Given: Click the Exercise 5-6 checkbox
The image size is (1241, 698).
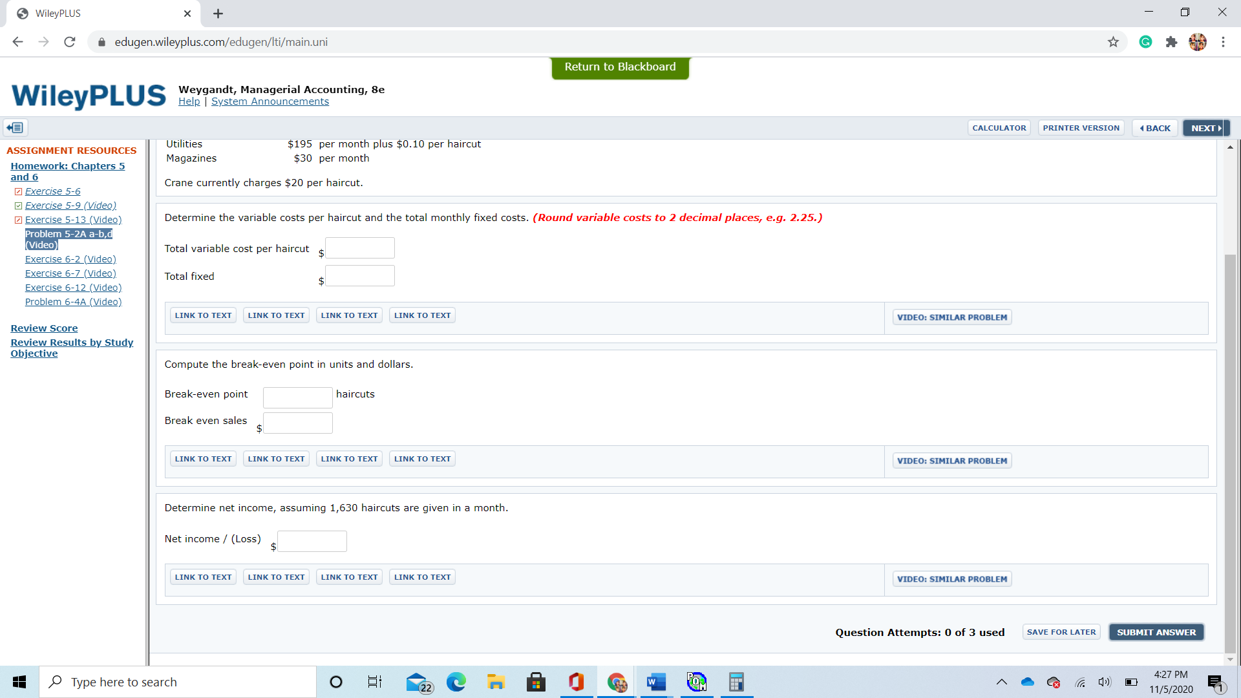Looking at the screenshot, I should (19, 192).
